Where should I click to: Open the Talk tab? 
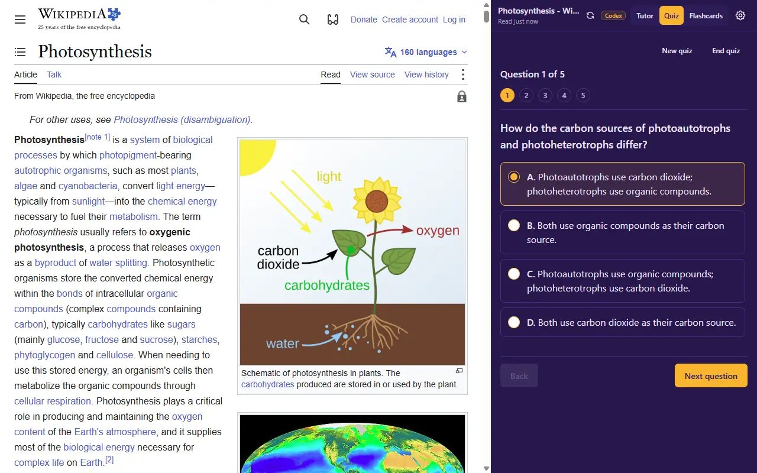[54, 74]
